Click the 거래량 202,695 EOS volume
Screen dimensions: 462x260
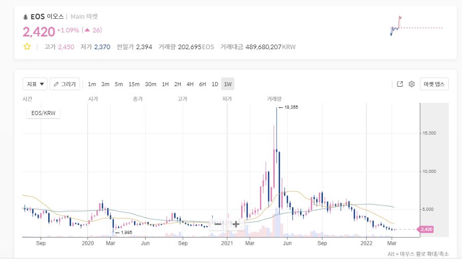(x=186, y=47)
